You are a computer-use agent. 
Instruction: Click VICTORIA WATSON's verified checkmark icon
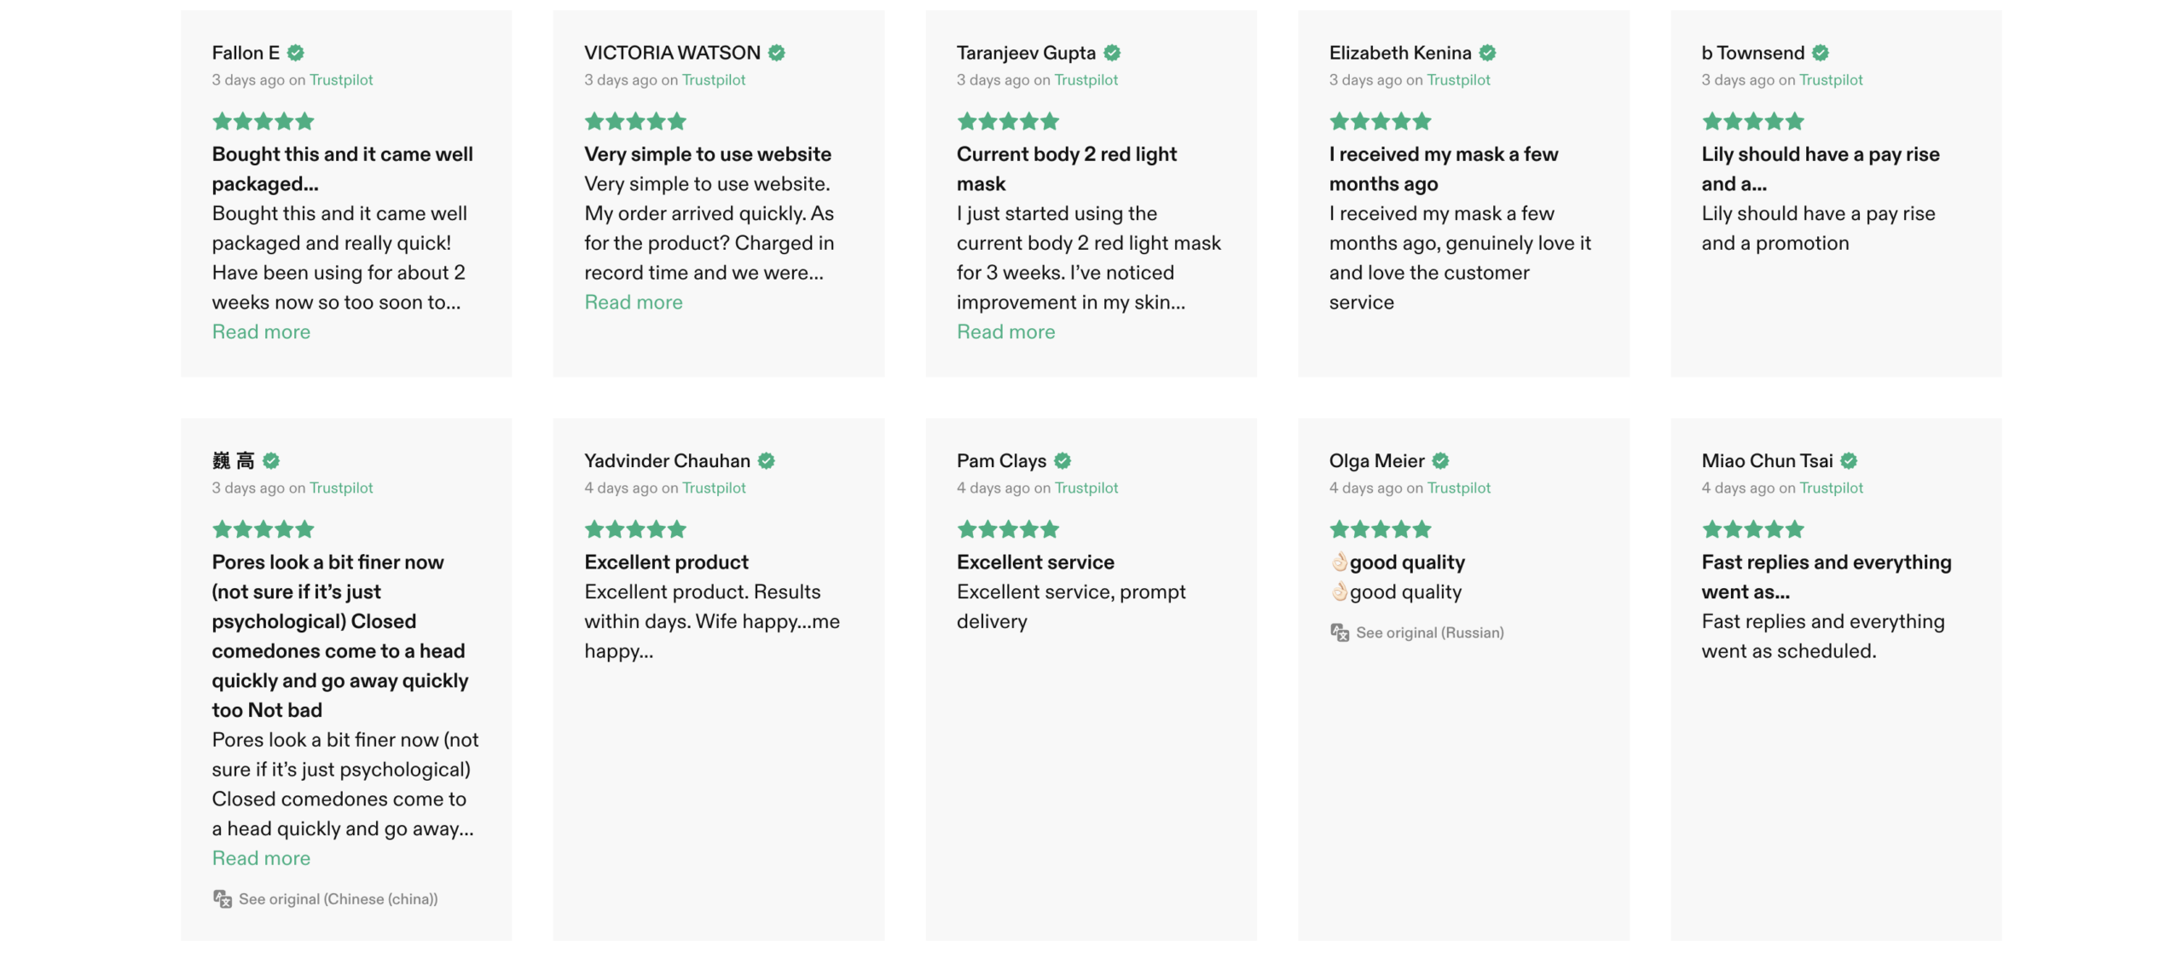776,53
